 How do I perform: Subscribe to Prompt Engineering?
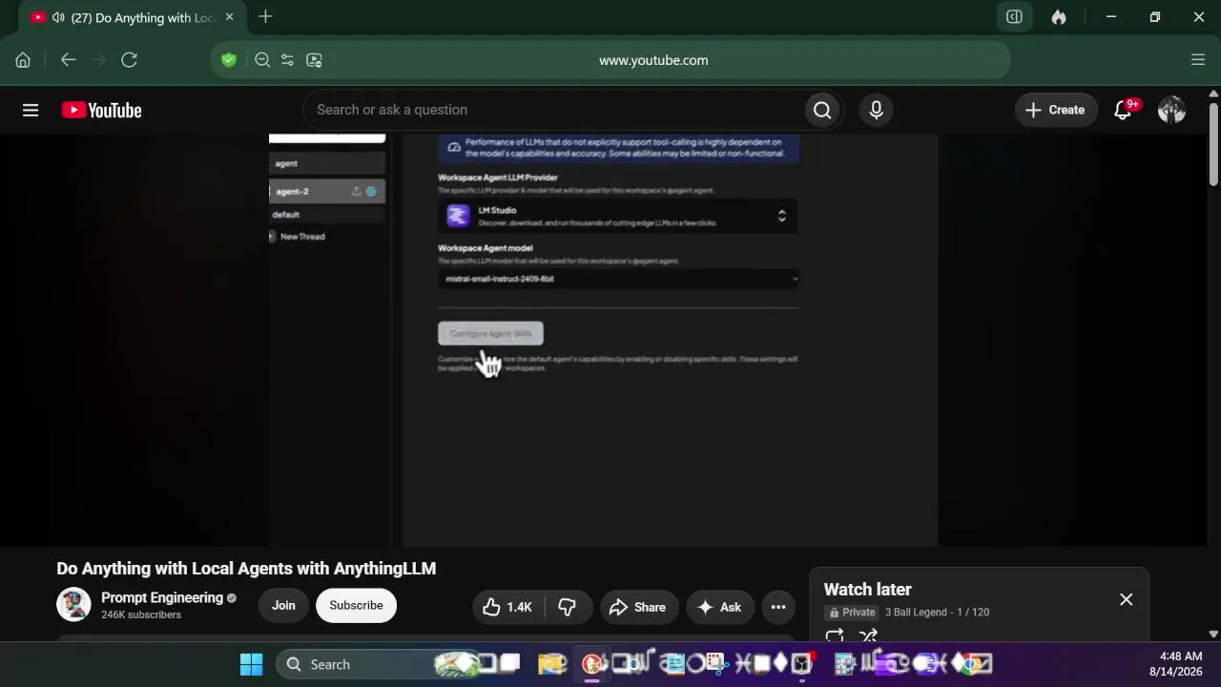tap(356, 605)
